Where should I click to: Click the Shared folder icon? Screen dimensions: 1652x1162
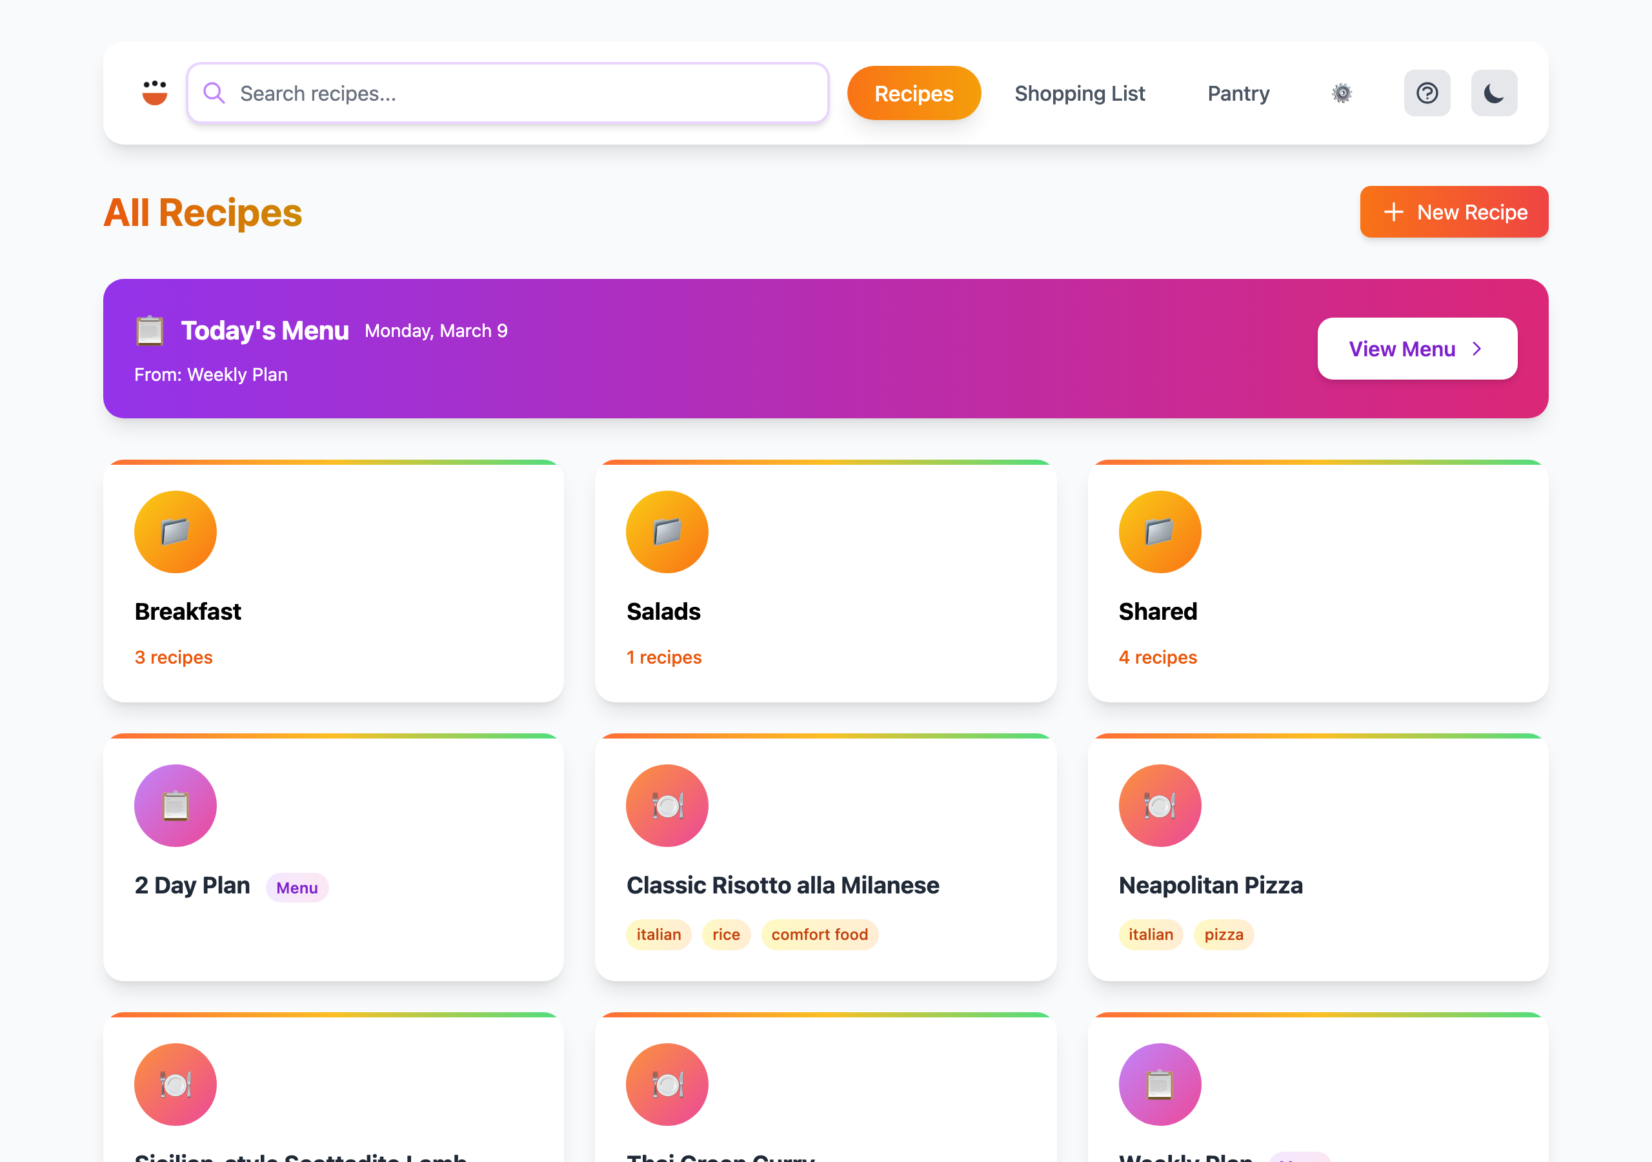tap(1159, 532)
